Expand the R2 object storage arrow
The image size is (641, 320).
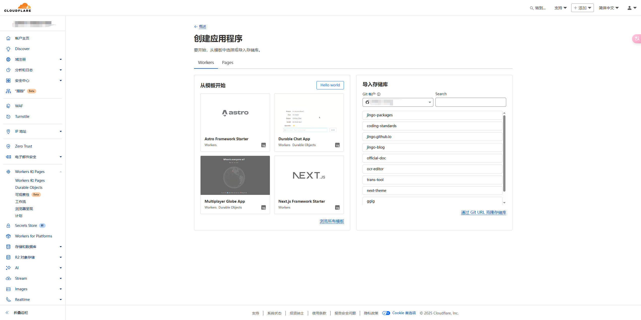tap(60, 257)
